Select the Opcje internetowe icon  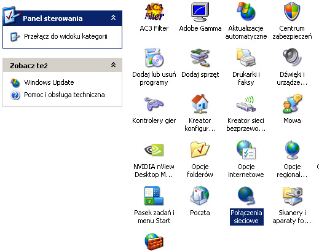click(x=246, y=150)
